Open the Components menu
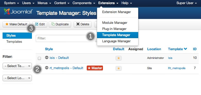 click(84, 3)
